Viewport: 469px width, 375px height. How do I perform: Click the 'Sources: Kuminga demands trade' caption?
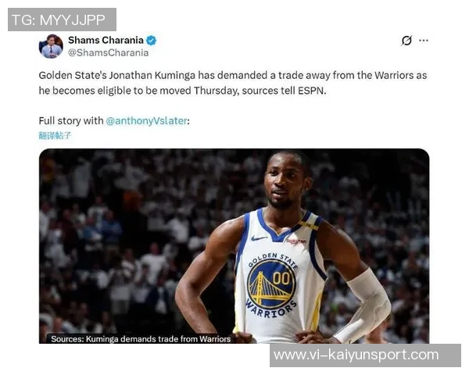[x=141, y=339]
